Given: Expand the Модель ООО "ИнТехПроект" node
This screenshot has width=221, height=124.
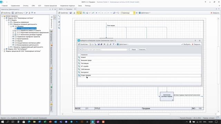Looking at the screenshot, I should 4,49.
